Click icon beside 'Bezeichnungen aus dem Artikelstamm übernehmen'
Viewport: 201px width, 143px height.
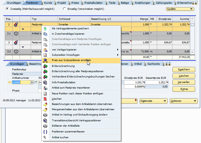45,104
